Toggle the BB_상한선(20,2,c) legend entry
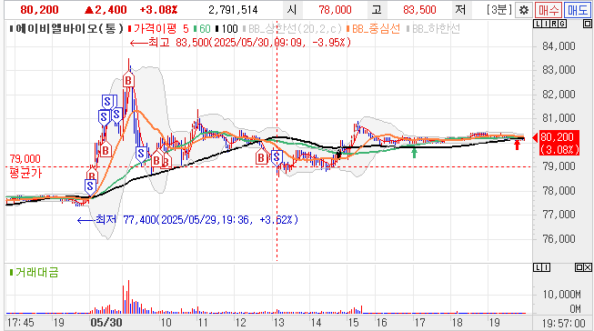 [x=292, y=29]
